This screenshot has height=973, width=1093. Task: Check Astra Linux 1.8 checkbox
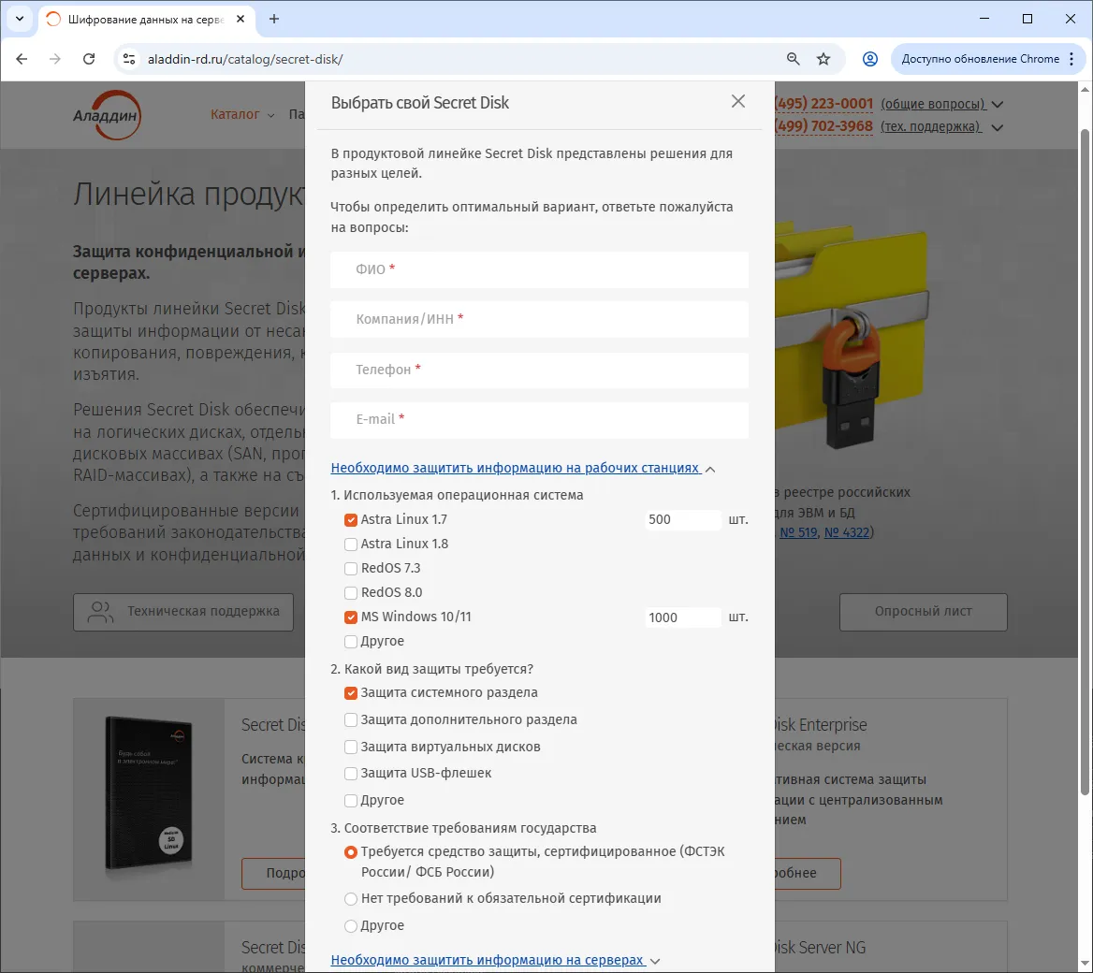pos(351,545)
